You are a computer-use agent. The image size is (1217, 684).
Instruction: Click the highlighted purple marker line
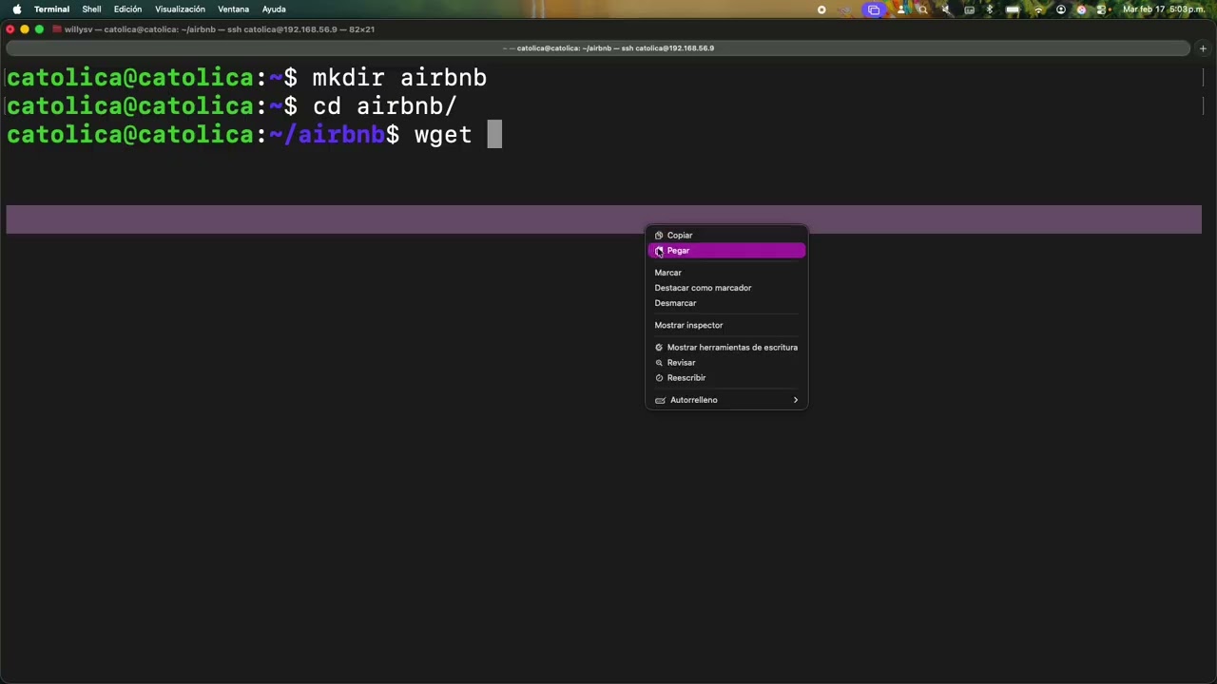click(604, 219)
